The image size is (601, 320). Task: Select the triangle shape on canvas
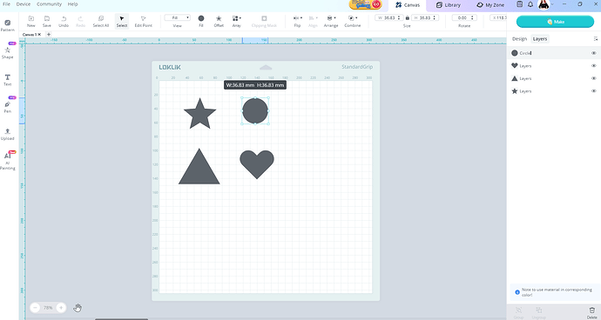[x=199, y=167]
